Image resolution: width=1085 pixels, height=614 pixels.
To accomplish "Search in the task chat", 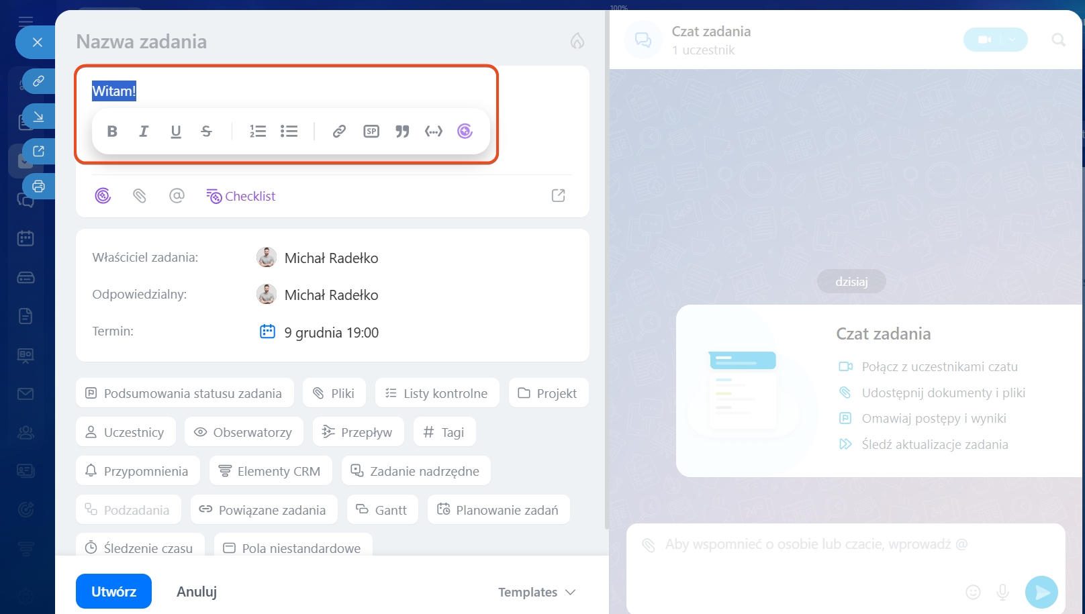I will click(x=1058, y=40).
